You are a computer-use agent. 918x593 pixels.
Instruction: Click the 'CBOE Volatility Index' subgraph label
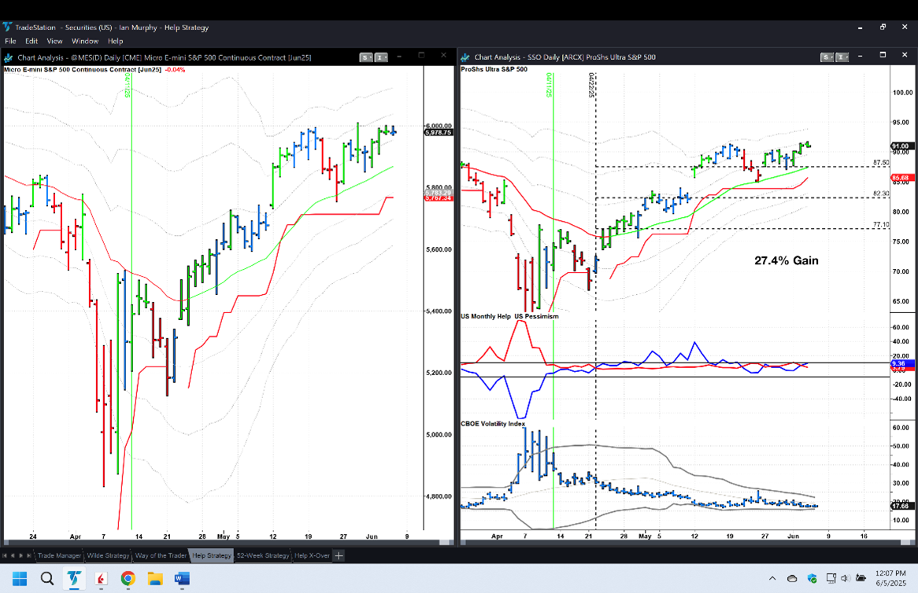[x=493, y=424]
